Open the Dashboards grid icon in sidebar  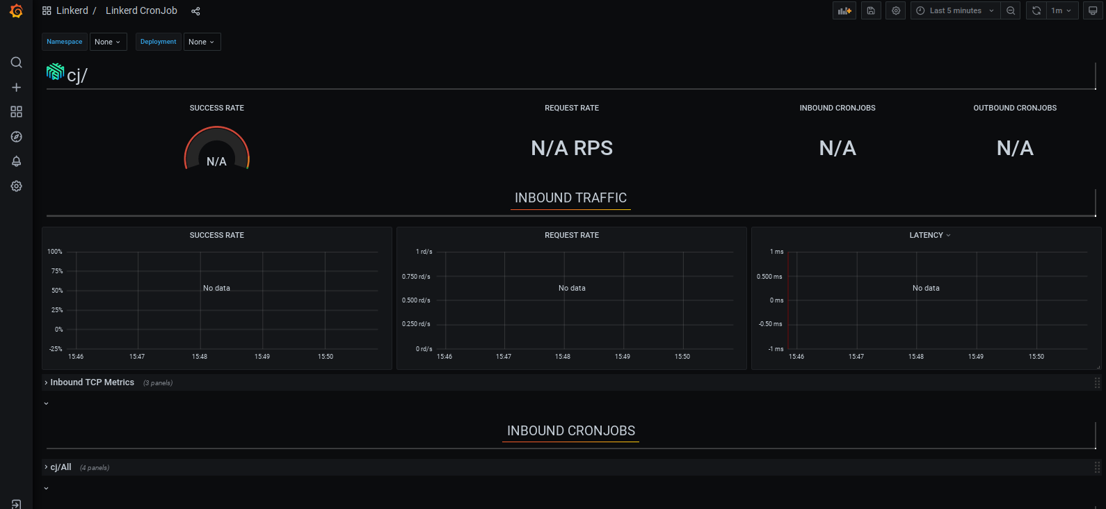click(16, 112)
